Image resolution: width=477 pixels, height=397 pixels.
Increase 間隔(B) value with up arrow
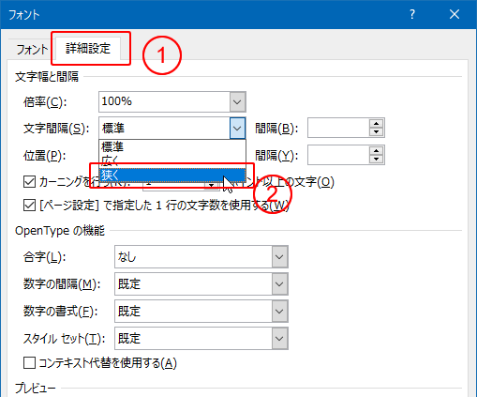376,123
